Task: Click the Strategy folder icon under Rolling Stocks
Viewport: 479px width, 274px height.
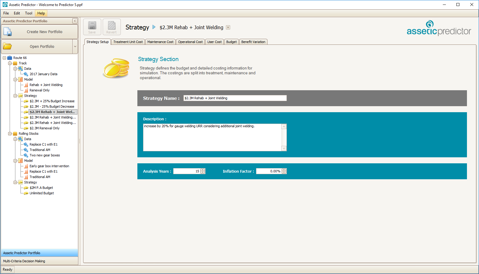Action: tap(20, 182)
